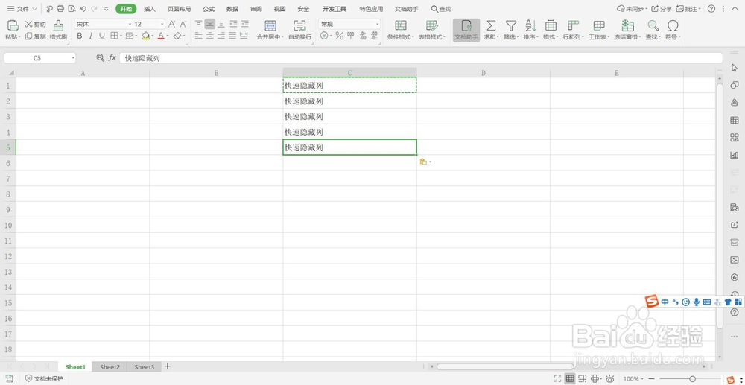Click 文档未保护 document protection status
Screen dimensions: 745x385
click(x=44, y=378)
